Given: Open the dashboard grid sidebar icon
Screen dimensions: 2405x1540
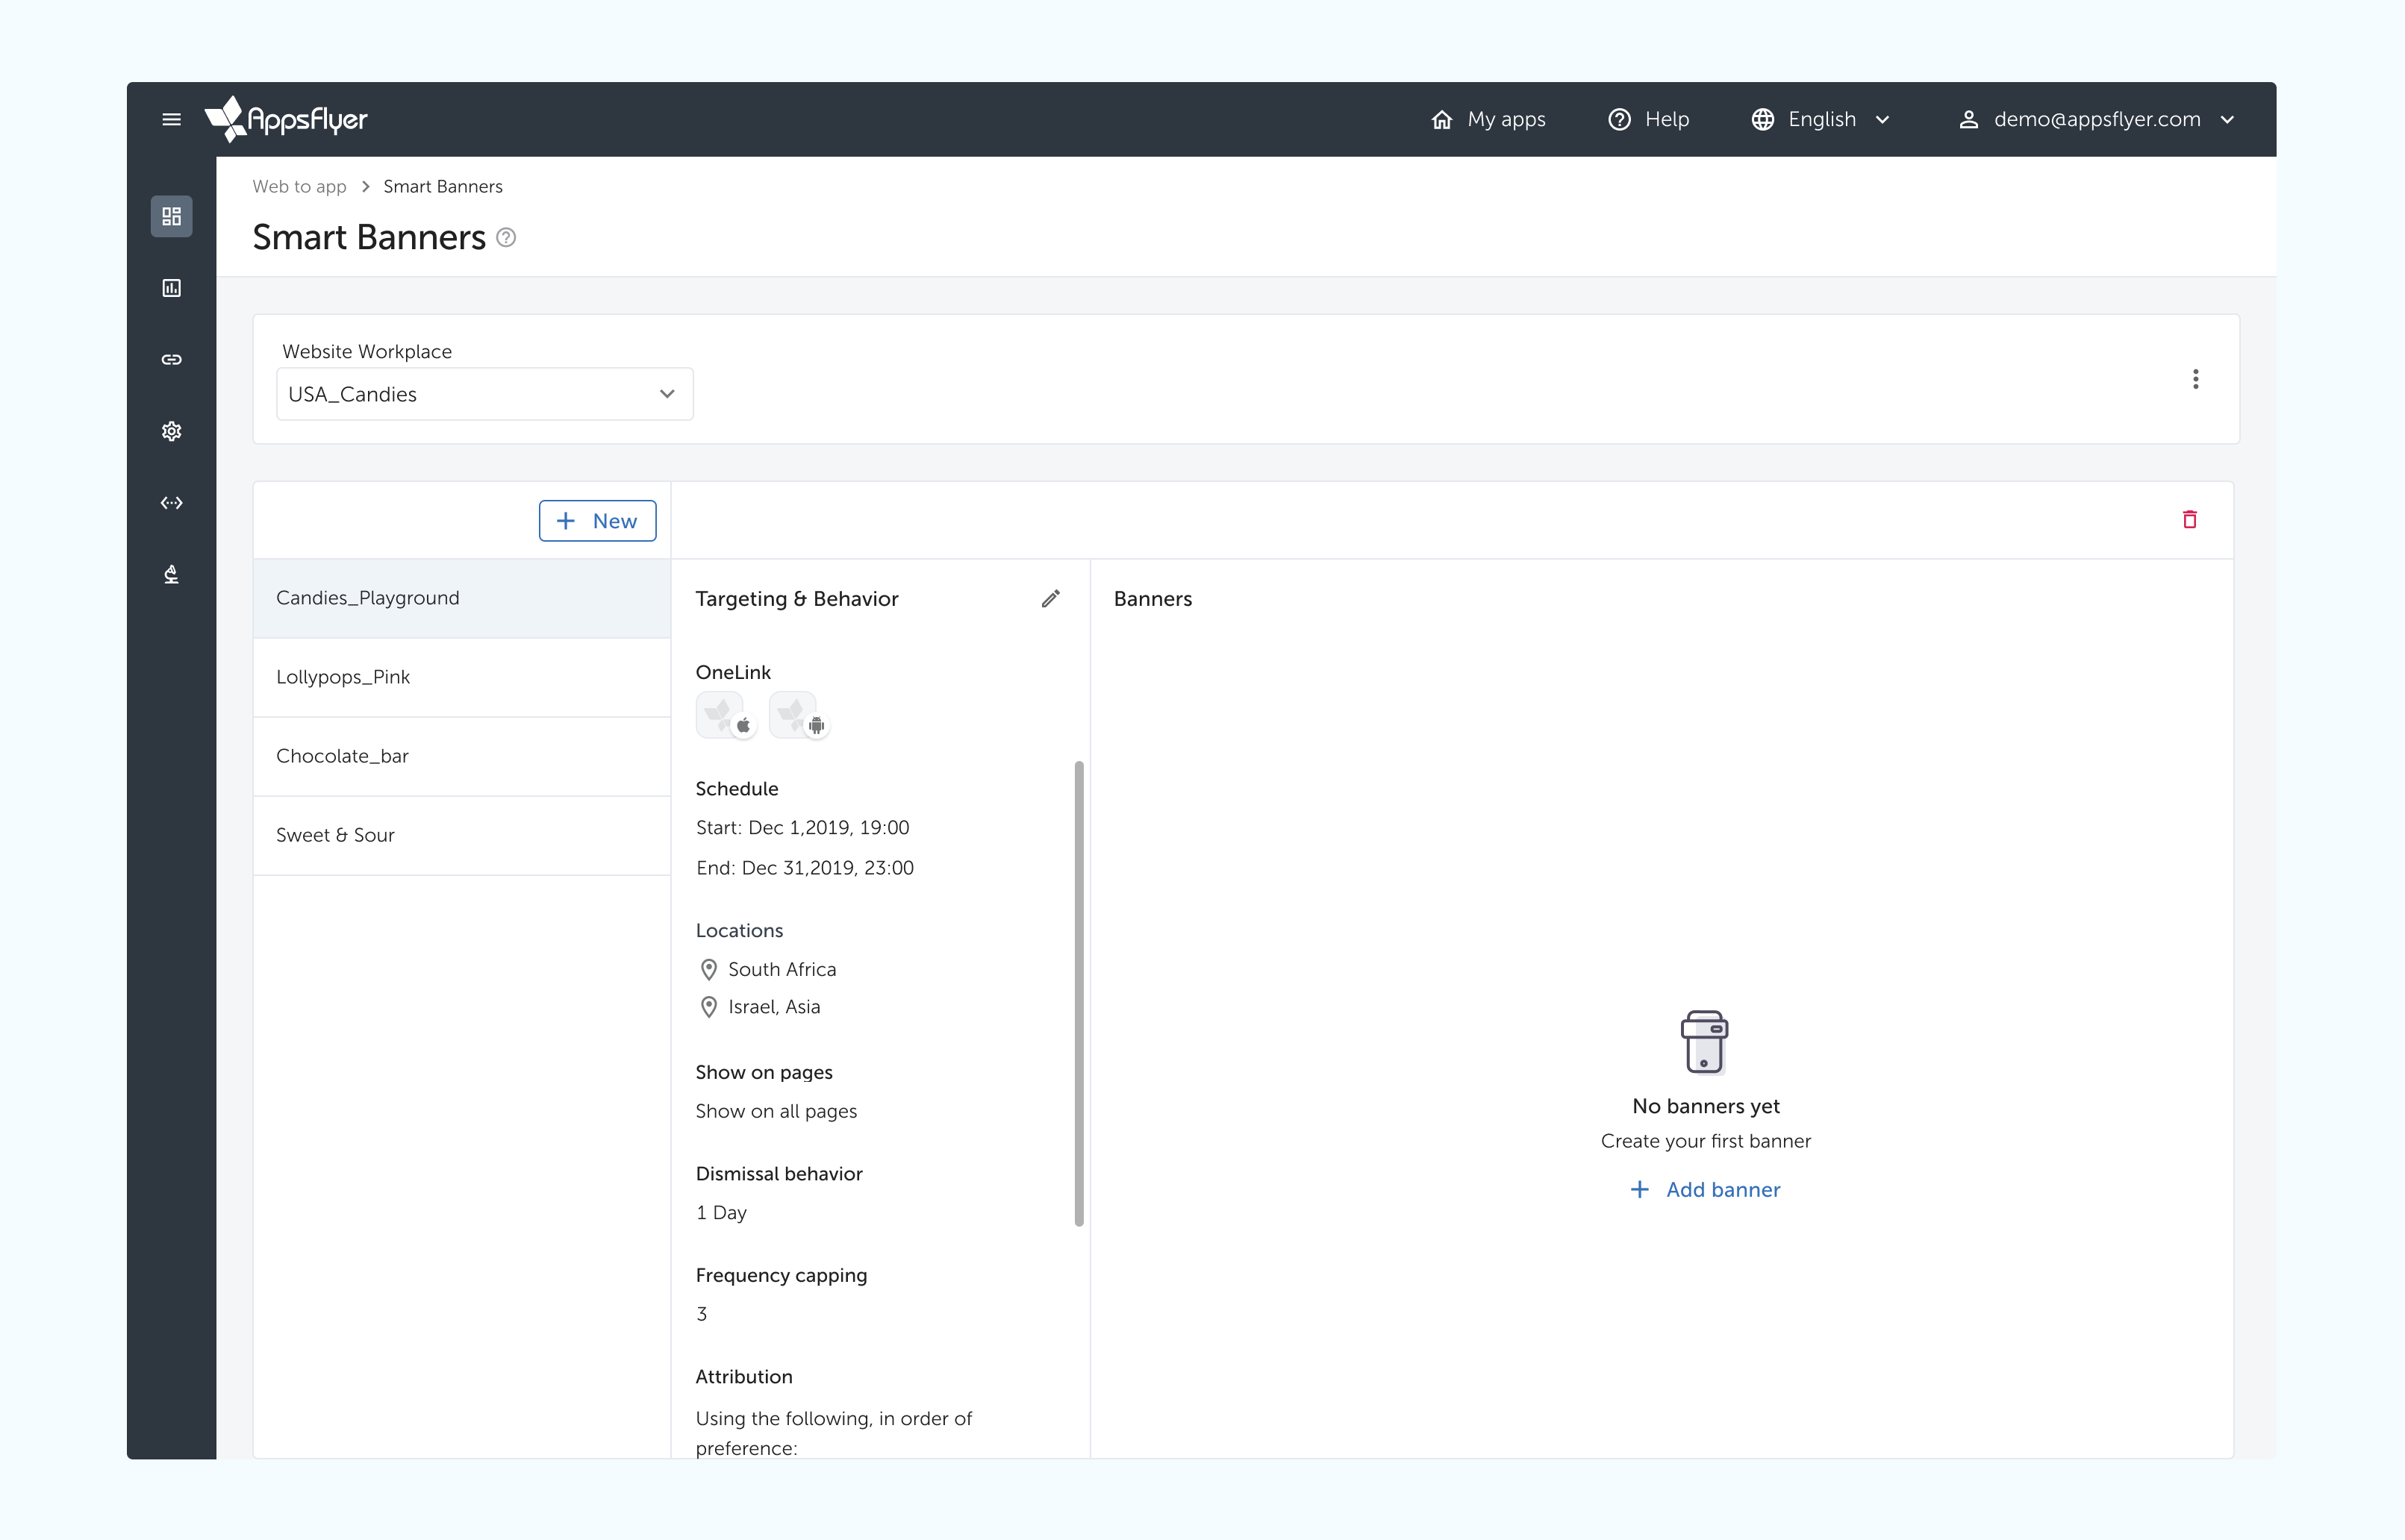Looking at the screenshot, I should 171,216.
